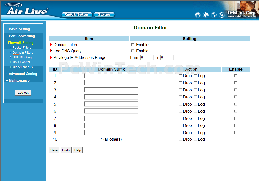The image size is (259, 181).
Task: Open the URL Blocking page
Action: coord(22,57)
